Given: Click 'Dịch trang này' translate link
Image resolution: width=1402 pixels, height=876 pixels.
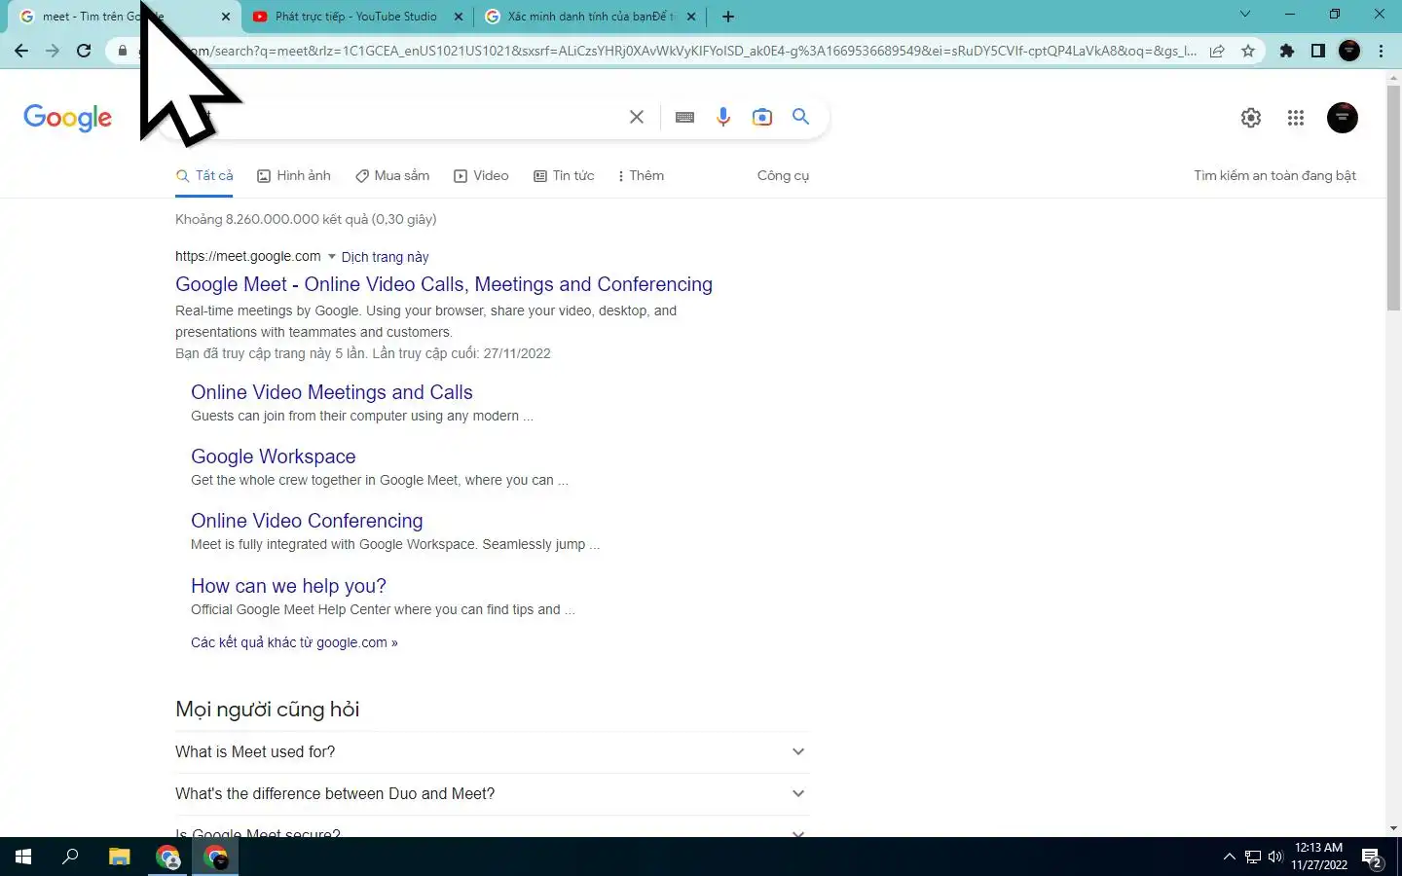Looking at the screenshot, I should tap(385, 257).
